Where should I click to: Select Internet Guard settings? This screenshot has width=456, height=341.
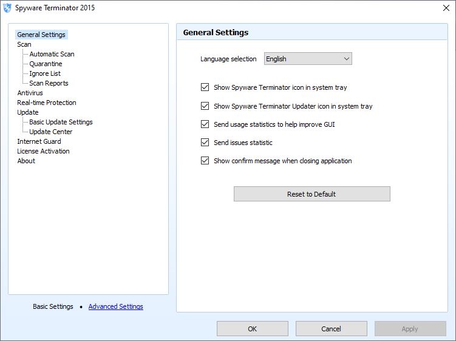click(39, 141)
